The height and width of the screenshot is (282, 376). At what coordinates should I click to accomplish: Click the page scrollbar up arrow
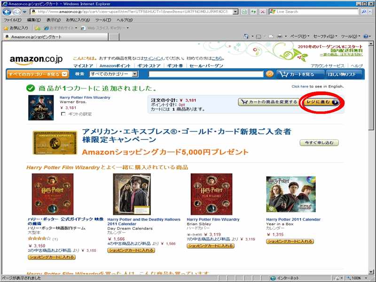(x=371, y=44)
